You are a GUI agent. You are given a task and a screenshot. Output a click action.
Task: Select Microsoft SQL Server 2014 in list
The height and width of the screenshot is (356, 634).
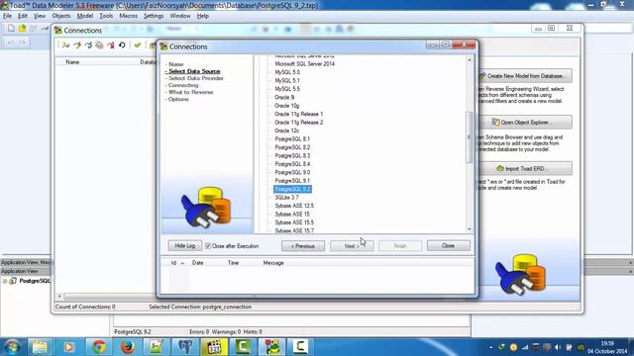[x=304, y=63]
